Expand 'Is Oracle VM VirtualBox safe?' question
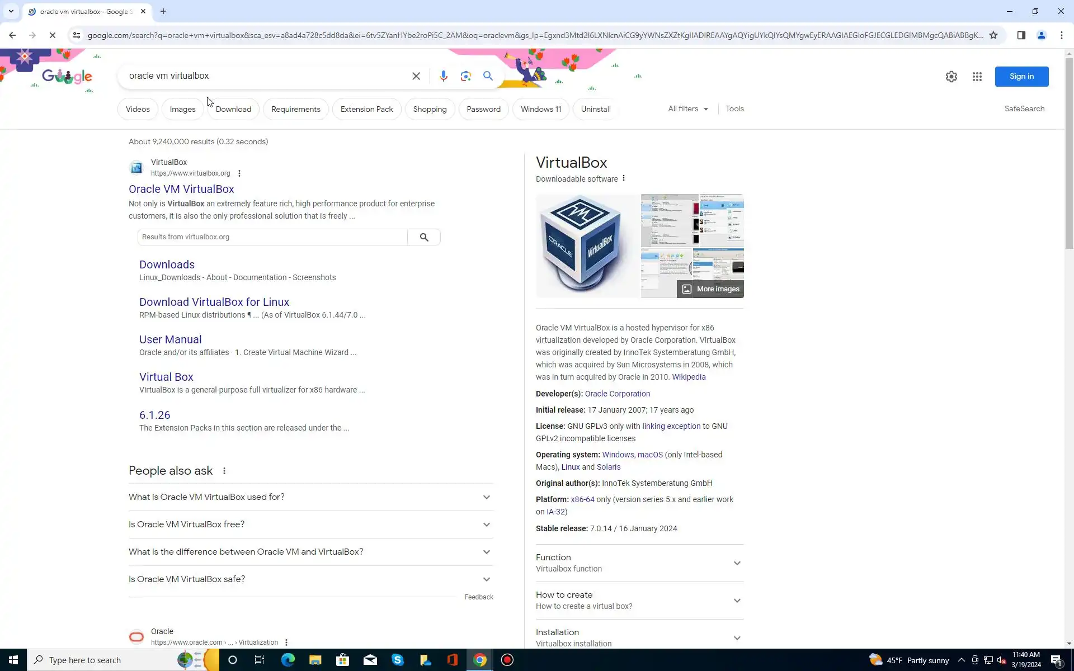The image size is (1074, 671). [310, 579]
